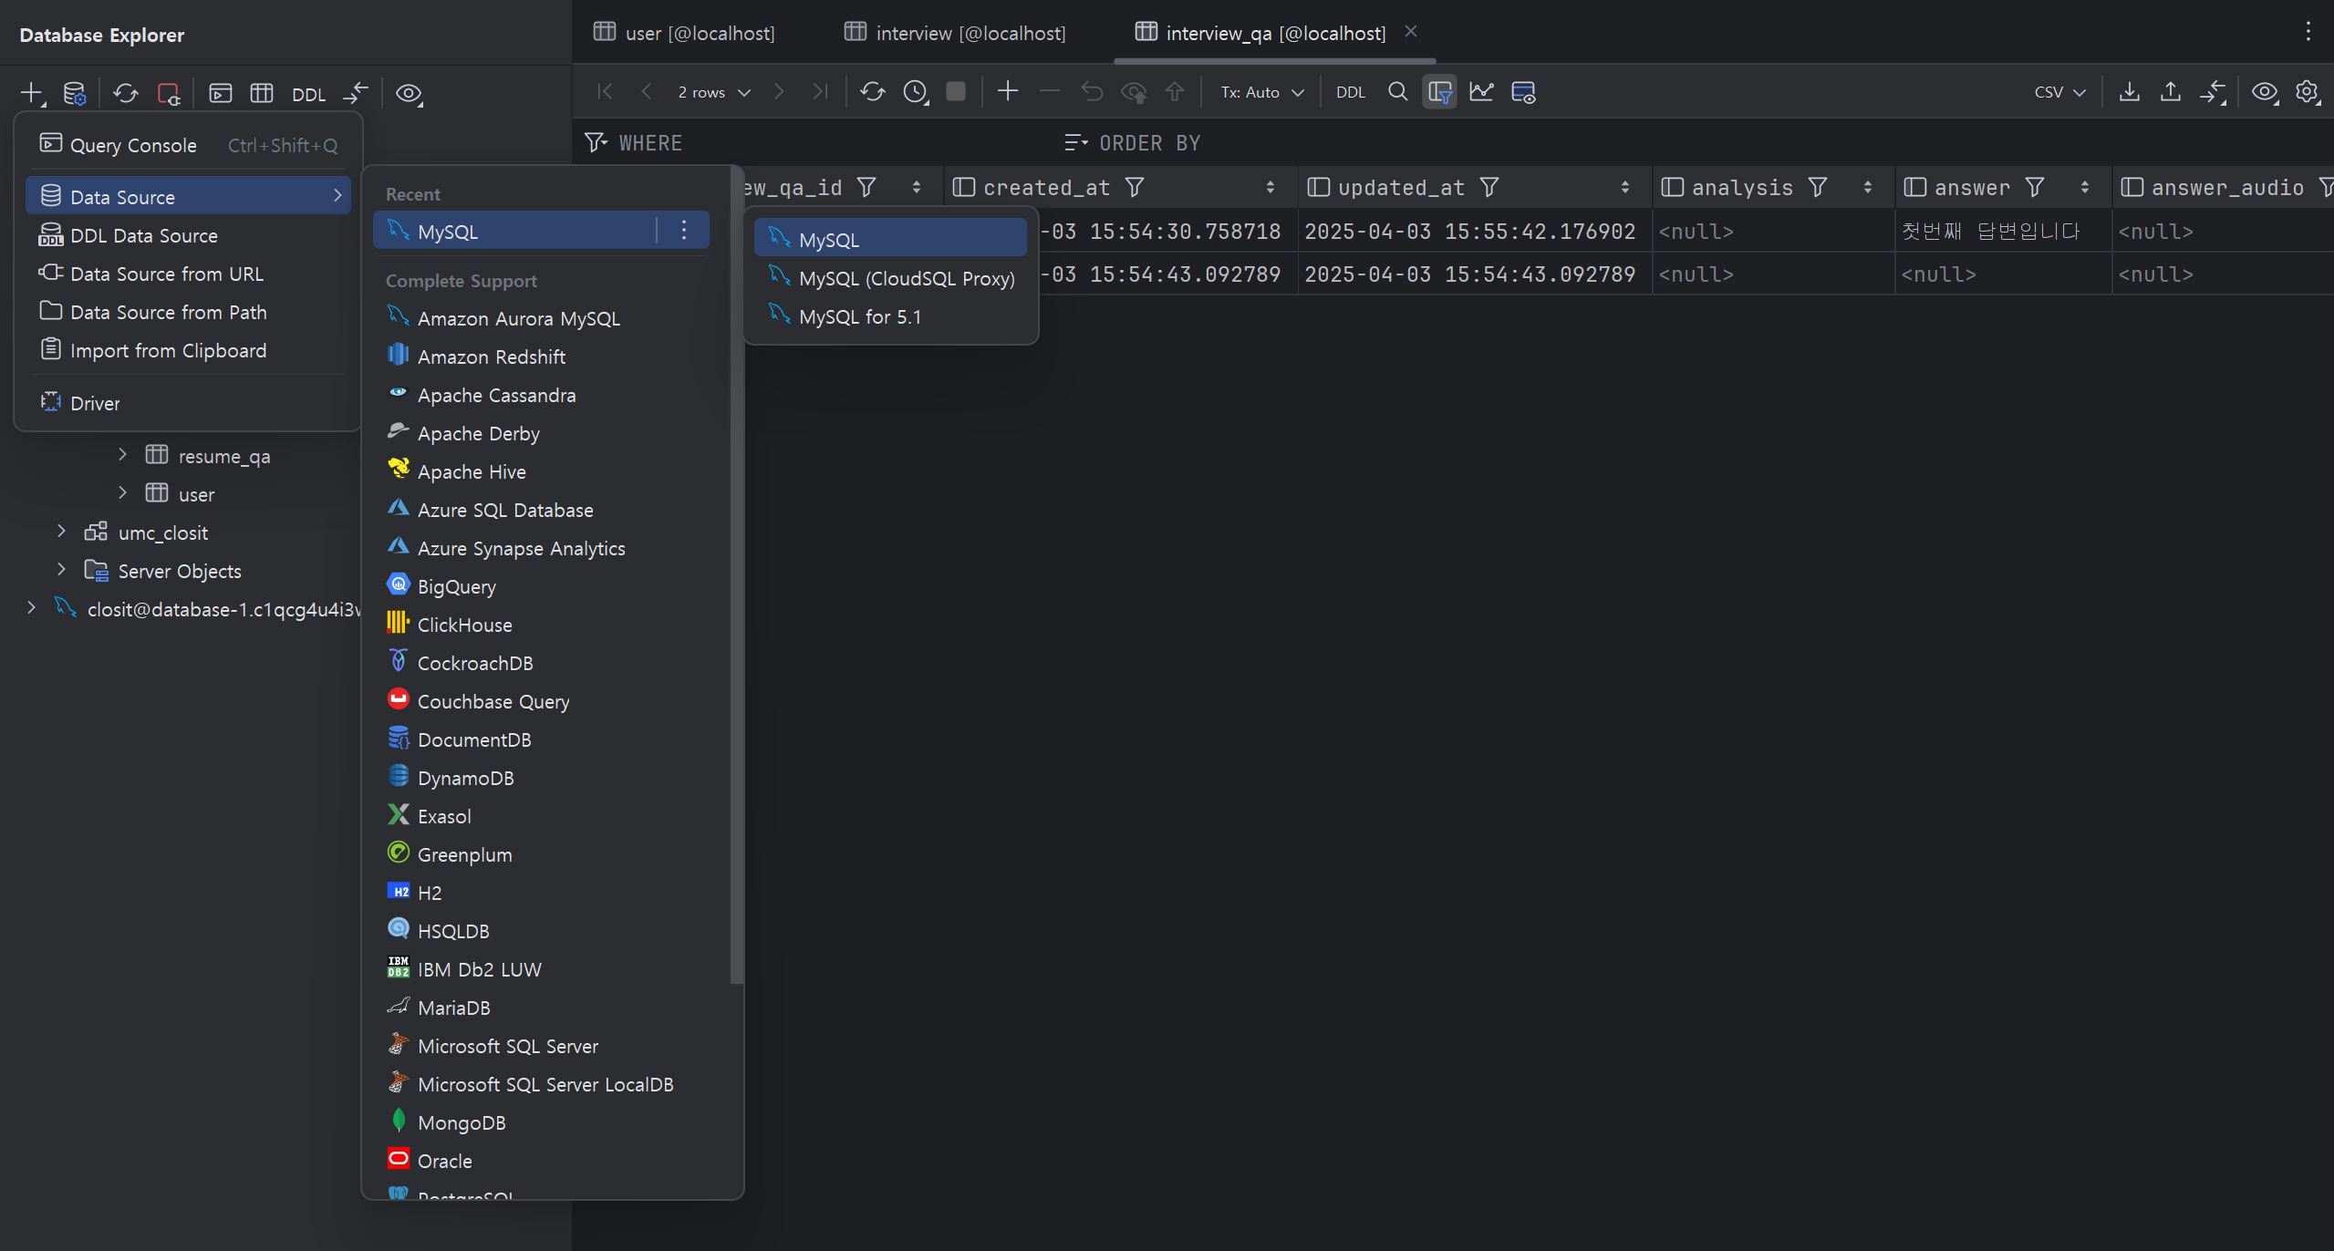The height and width of the screenshot is (1251, 2334).
Task: Click the export data download icon
Action: click(x=2129, y=92)
